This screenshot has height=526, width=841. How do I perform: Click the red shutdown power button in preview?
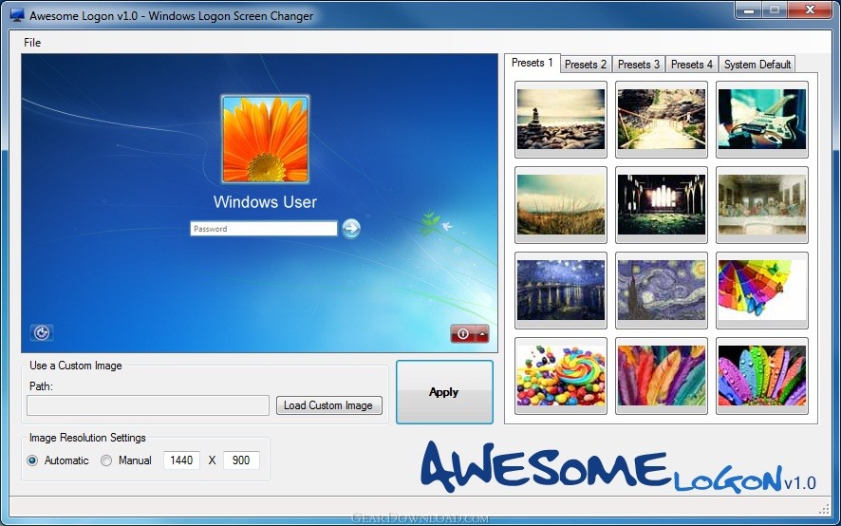click(463, 334)
